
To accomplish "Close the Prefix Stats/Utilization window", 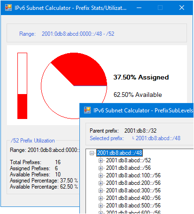I will pos(182,8).
